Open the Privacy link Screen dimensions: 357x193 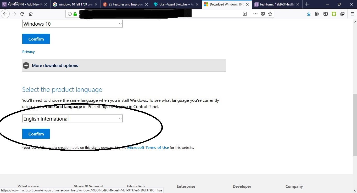coord(29,52)
